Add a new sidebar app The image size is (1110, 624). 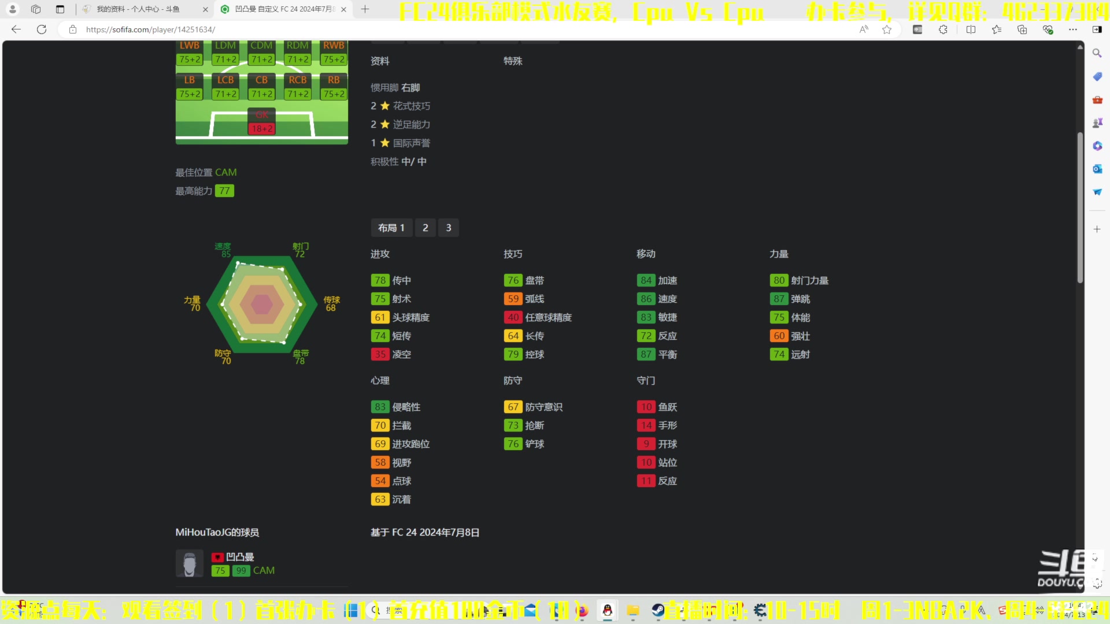point(1097,229)
